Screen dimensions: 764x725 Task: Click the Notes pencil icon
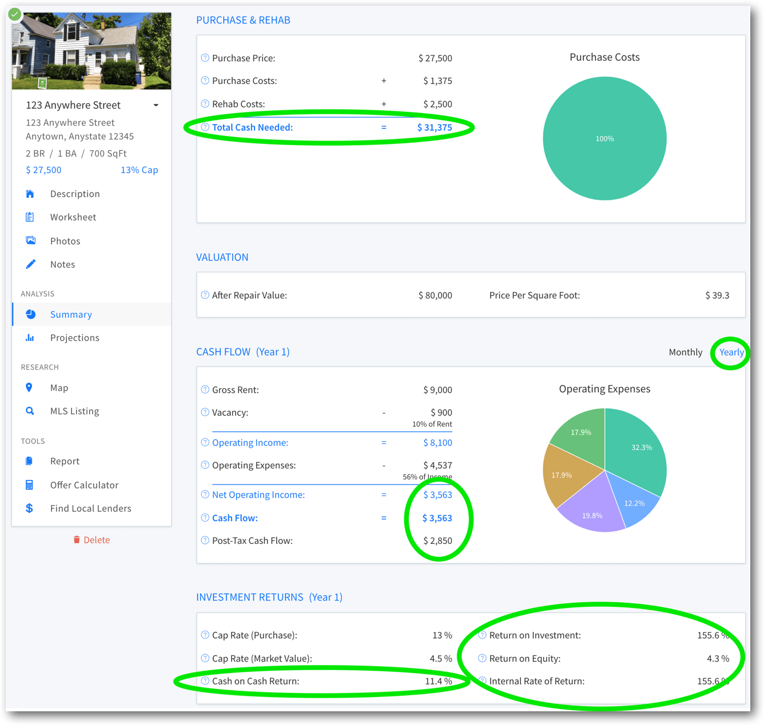pyautogui.click(x=30, y=264)
